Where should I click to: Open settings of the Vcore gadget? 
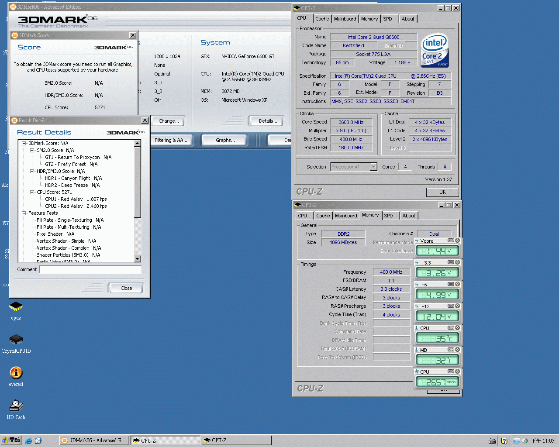click(x=451, y=241)
